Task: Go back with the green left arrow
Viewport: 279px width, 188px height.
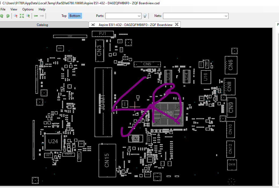Action: (36, 16)
